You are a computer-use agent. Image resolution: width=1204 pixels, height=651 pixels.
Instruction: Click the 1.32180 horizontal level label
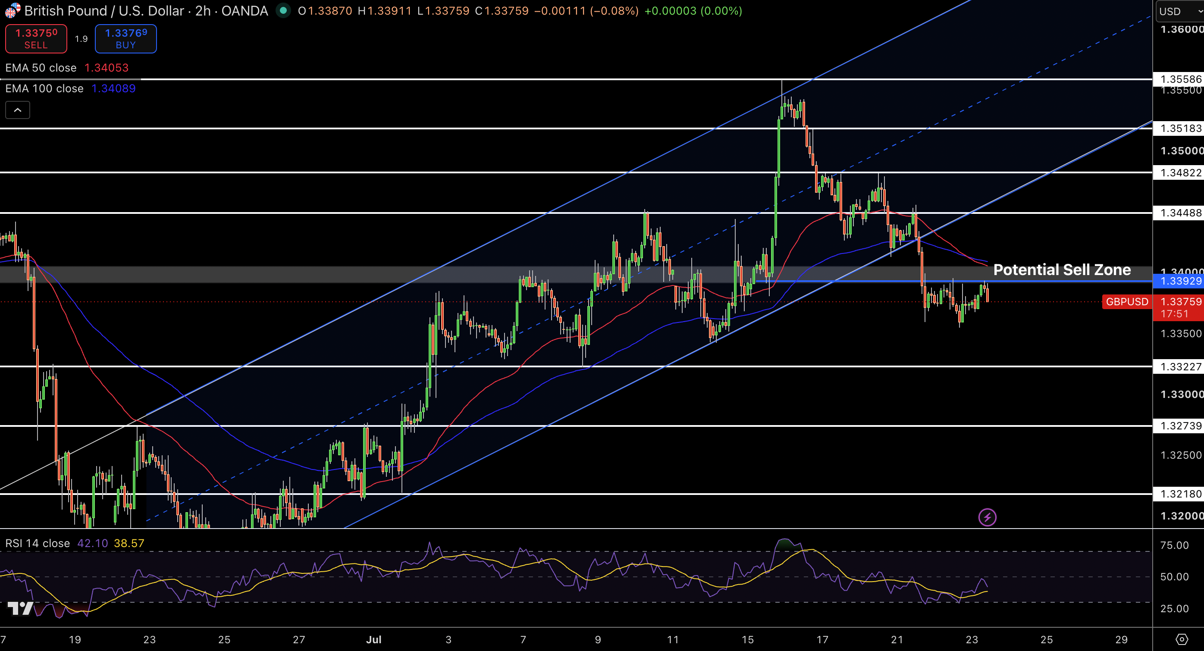(1178, 494)
